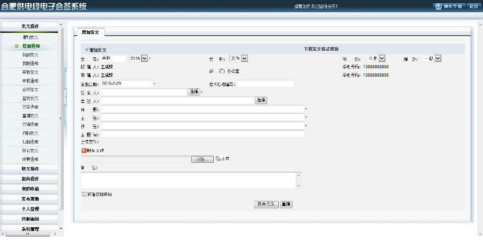Image resolution: width=483 pixels, height=242 pixels.
Task: Open the 缓急 dropdown showing 一般
Action: coord(432,58)
